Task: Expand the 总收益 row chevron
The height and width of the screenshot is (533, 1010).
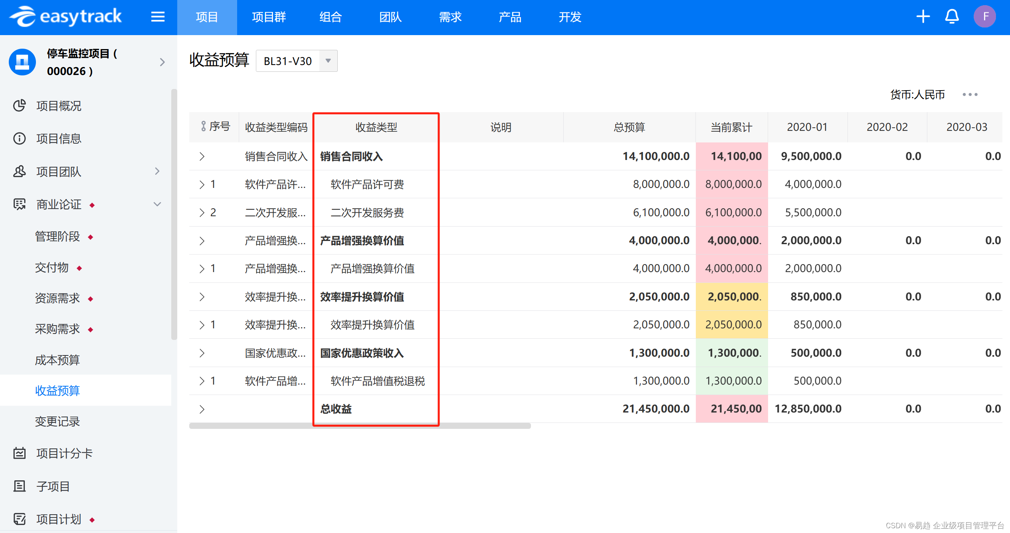Action: [202, 409]
